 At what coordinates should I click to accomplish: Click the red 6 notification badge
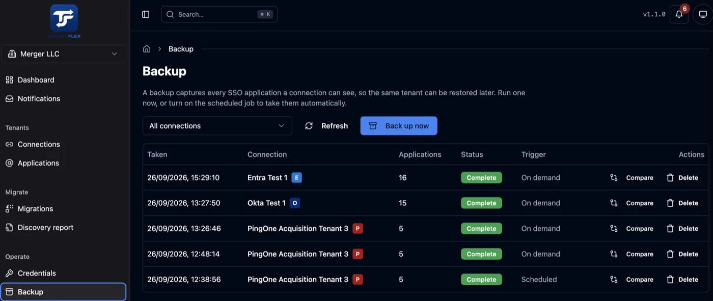(x=684, y=9)
